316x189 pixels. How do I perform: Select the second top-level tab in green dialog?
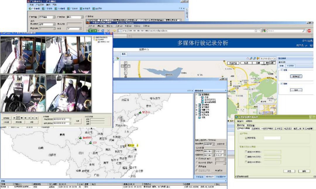(251, 125)
